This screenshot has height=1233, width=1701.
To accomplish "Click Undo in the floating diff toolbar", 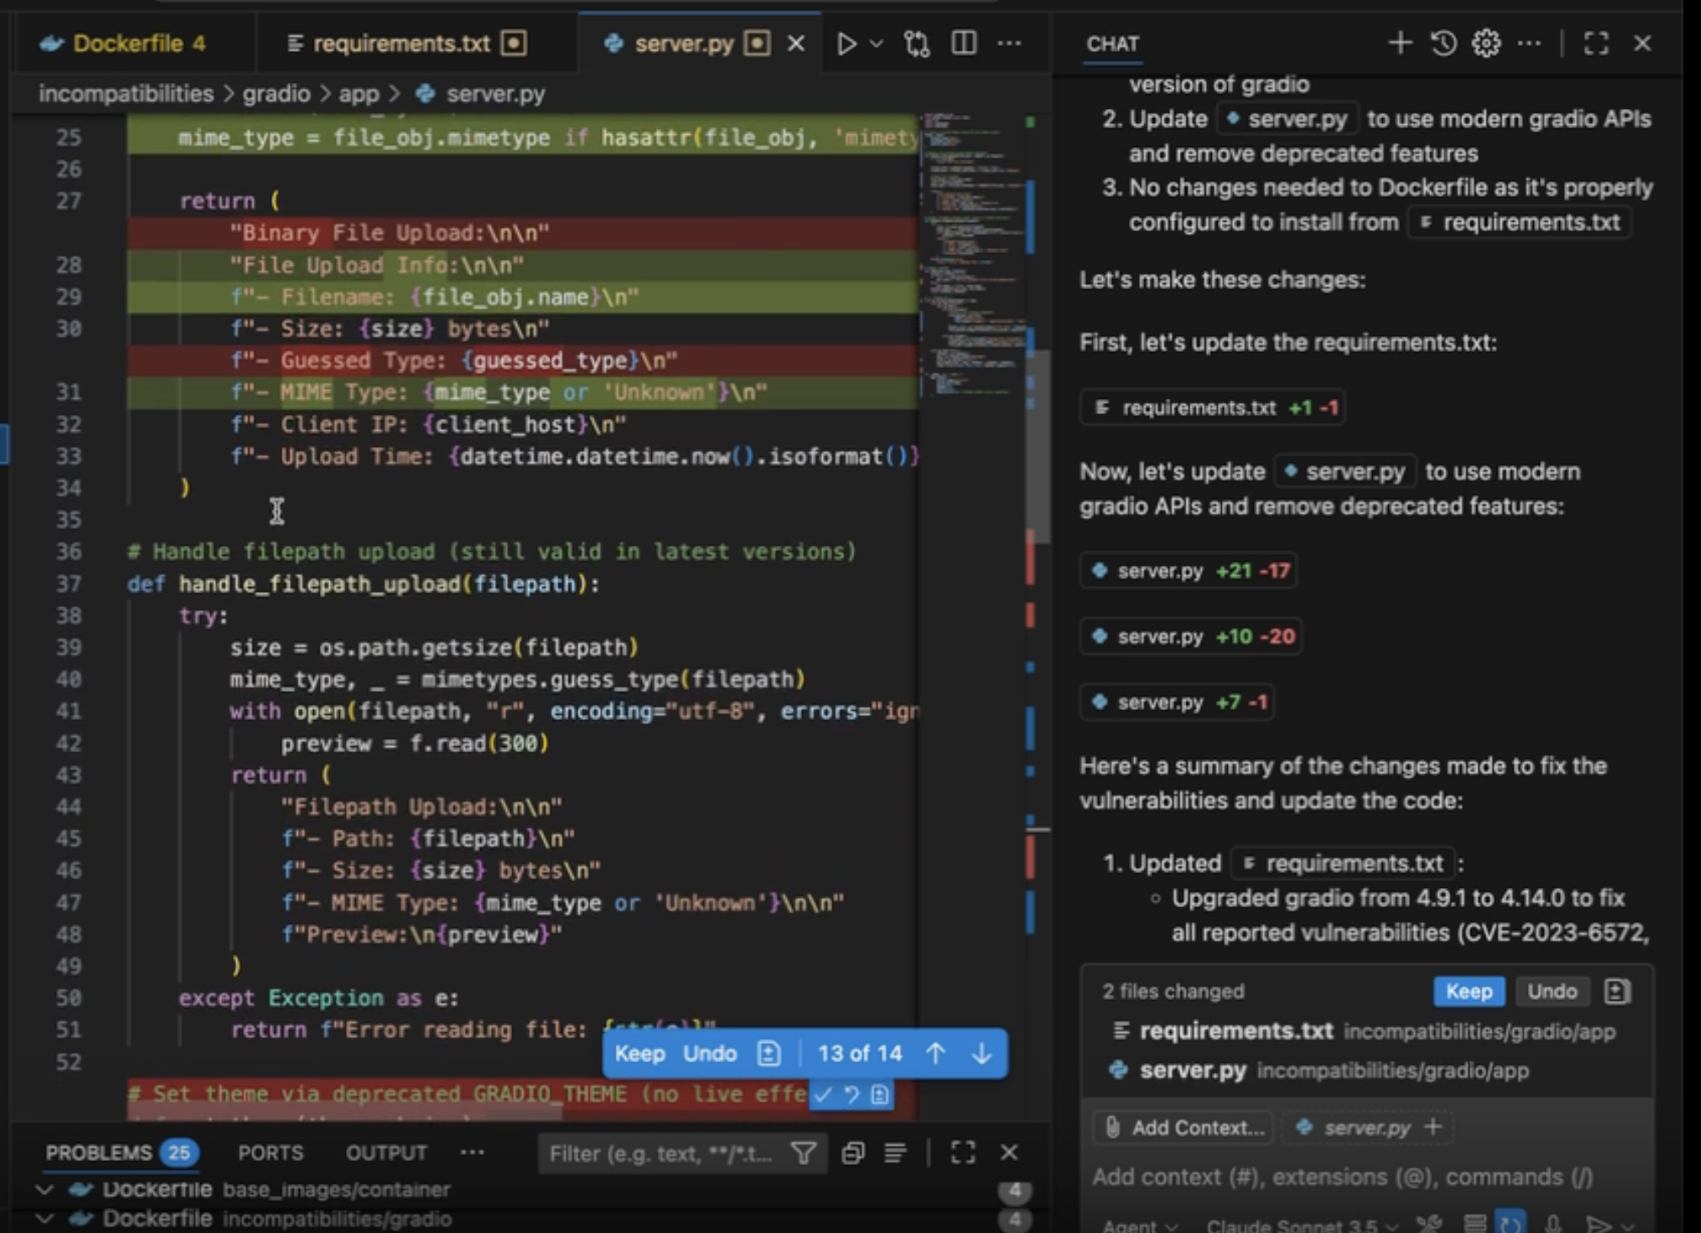I will (709, 1054).
